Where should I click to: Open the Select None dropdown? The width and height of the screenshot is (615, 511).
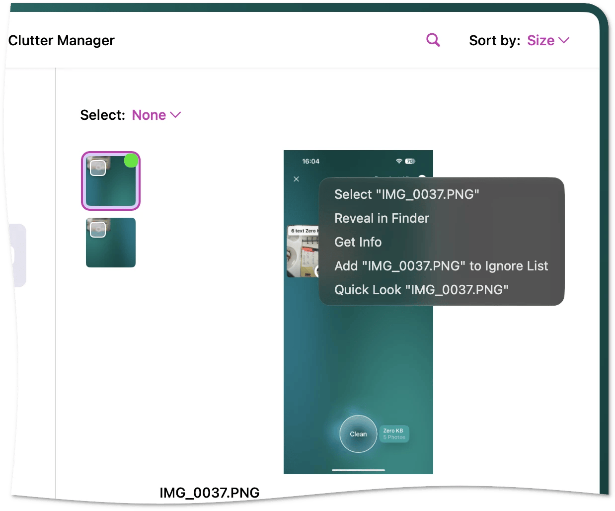[x=156, y=115]
